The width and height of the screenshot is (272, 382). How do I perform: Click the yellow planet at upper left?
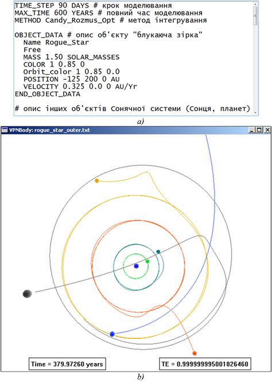coord(96,181)
